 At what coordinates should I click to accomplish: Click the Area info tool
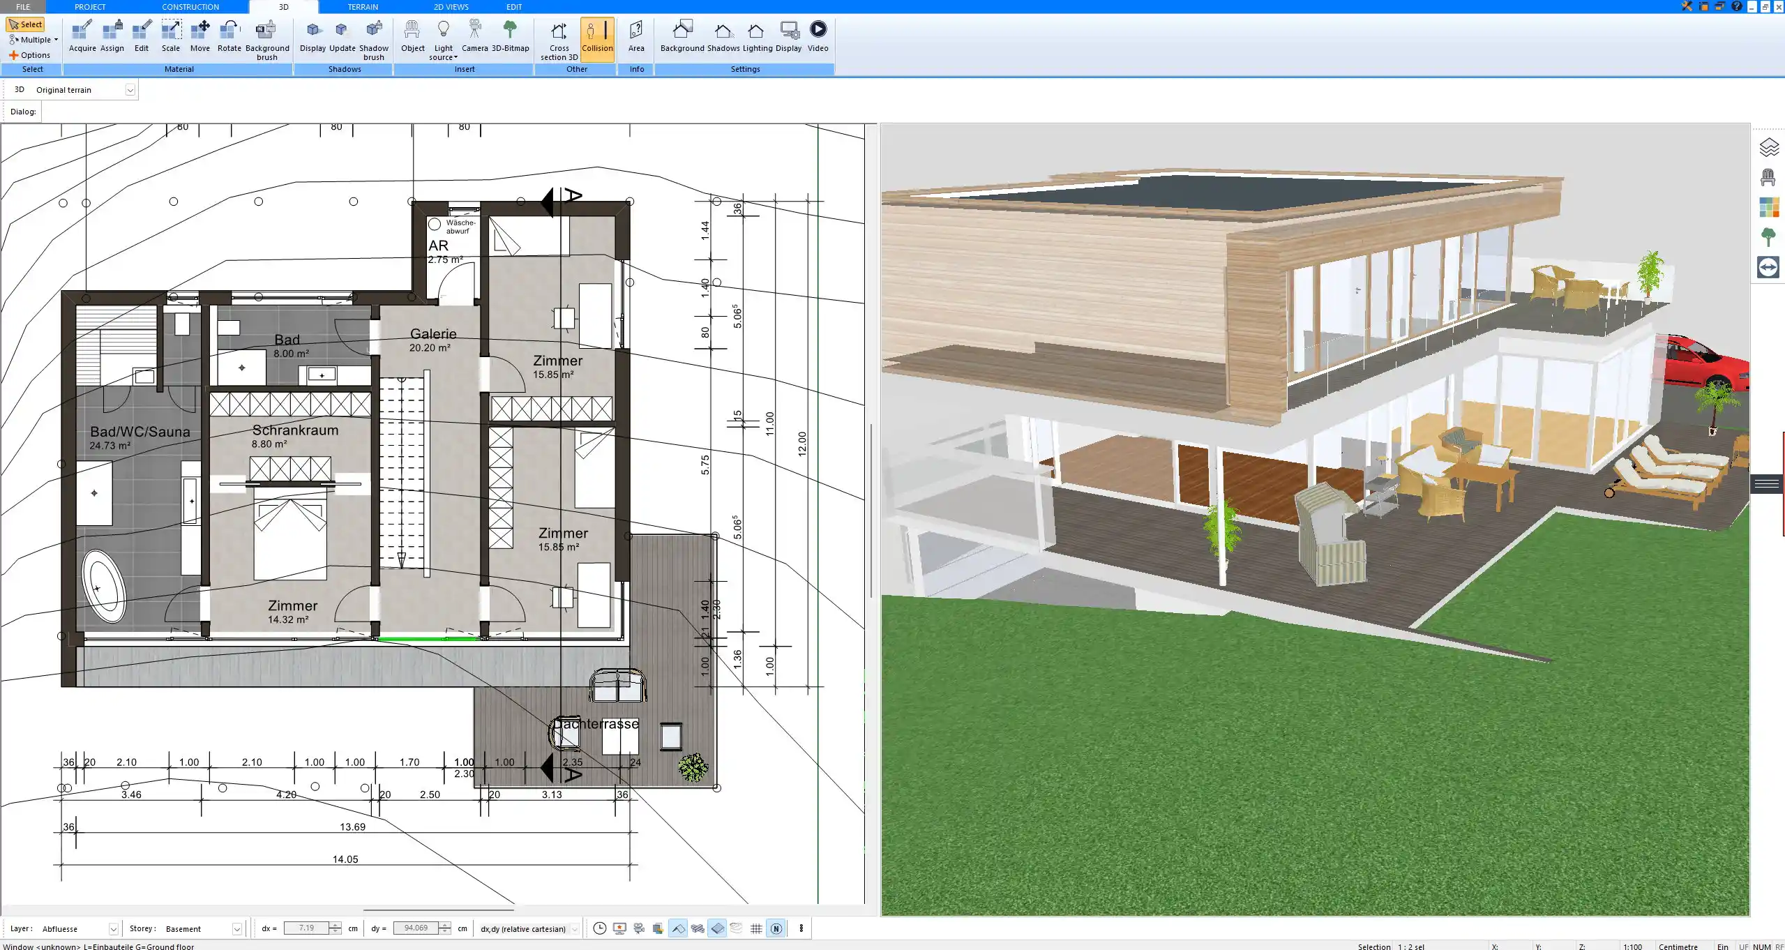636,36
